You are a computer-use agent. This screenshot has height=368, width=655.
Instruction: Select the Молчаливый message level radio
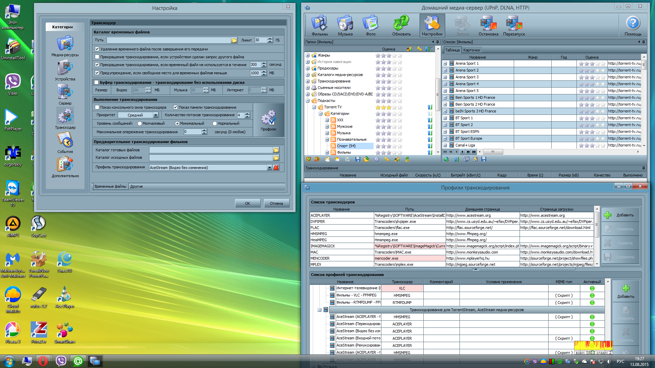[x=140, y=124]
